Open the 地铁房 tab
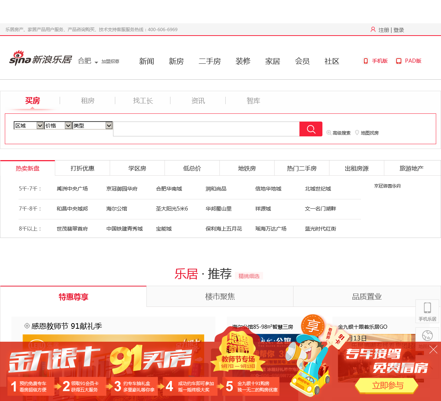 click(x=247, y=168)
